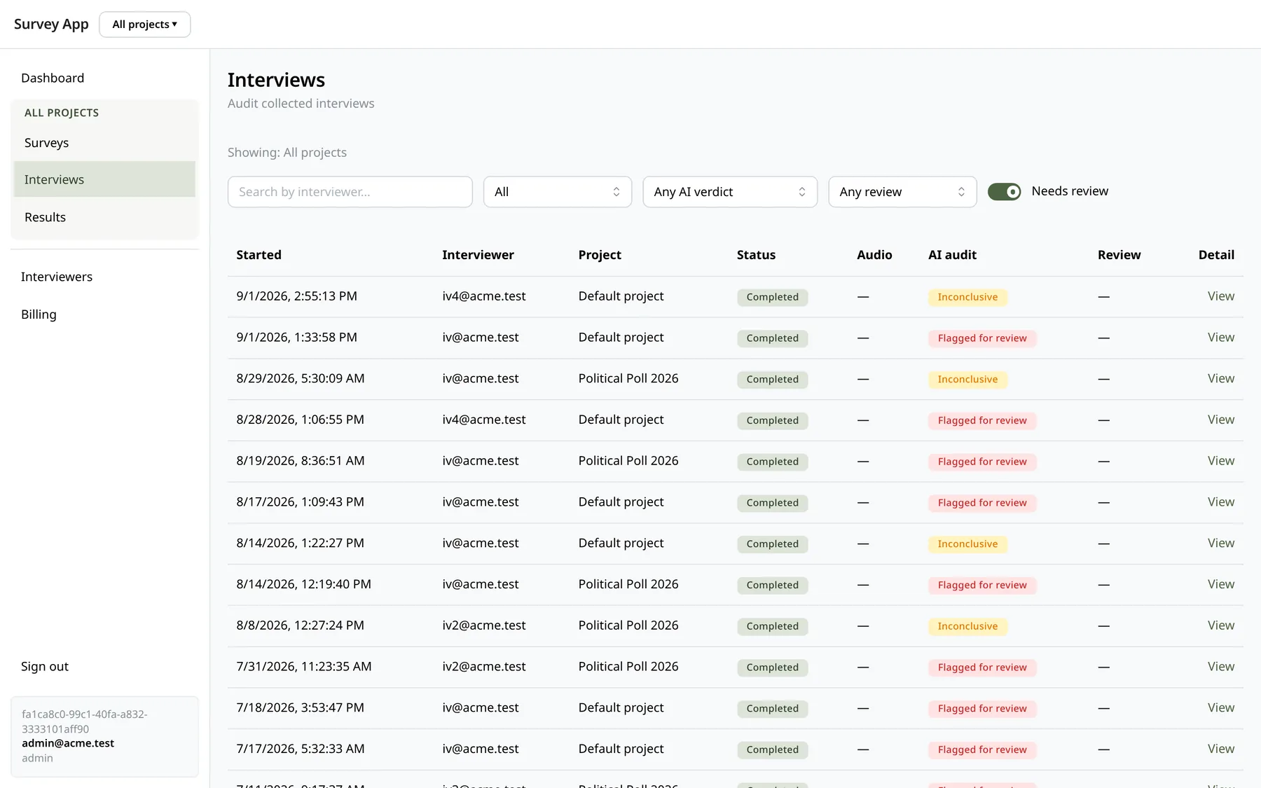View the 7/17/2026, 5:32:33 AM interview
This screenshot has width=1261, height=788.
click(1221, 749)
